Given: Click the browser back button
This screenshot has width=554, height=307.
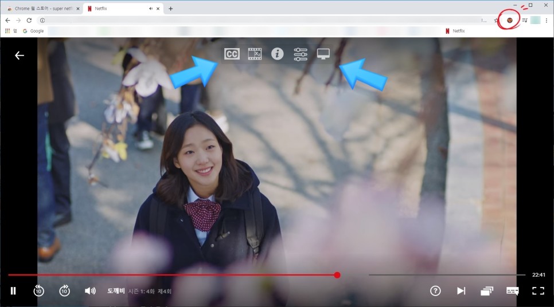Looking at the screenshot, I should pyautogui.click(x=8, y=21).
